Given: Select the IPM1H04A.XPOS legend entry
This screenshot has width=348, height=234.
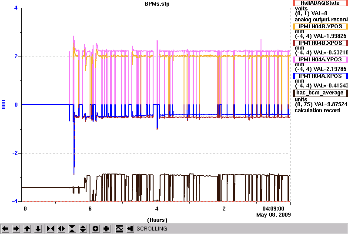Looking at the screenshot, I should [x=320, y=76].
